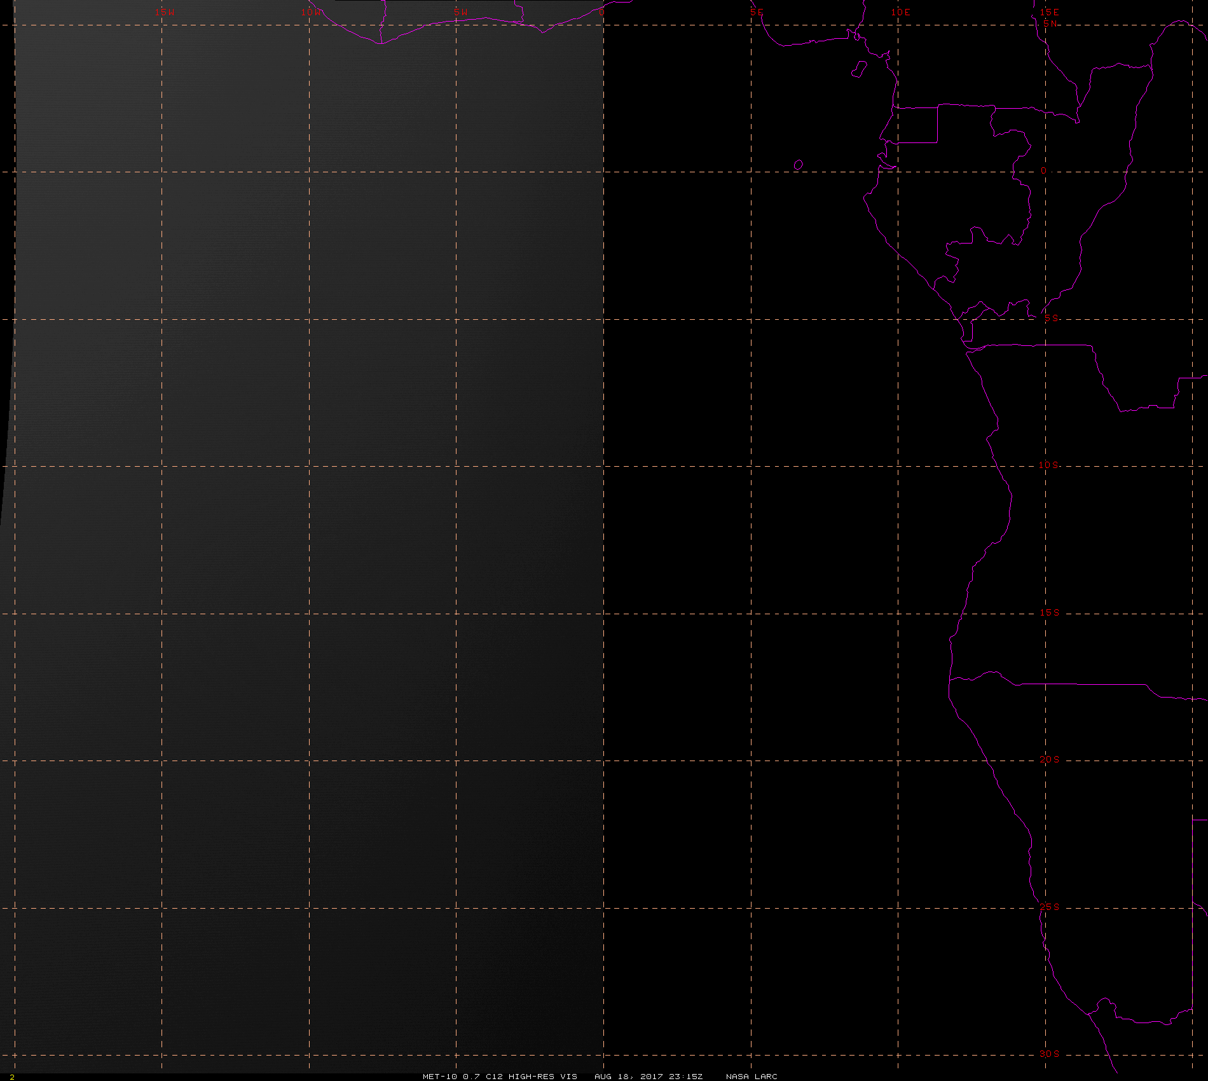The image size is (1208, 1081).
Task: Click the 10W longitude label
Action: coord(312,12)
